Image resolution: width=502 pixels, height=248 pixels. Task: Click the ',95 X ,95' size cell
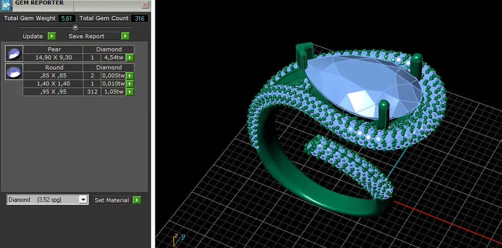(53, 92)
